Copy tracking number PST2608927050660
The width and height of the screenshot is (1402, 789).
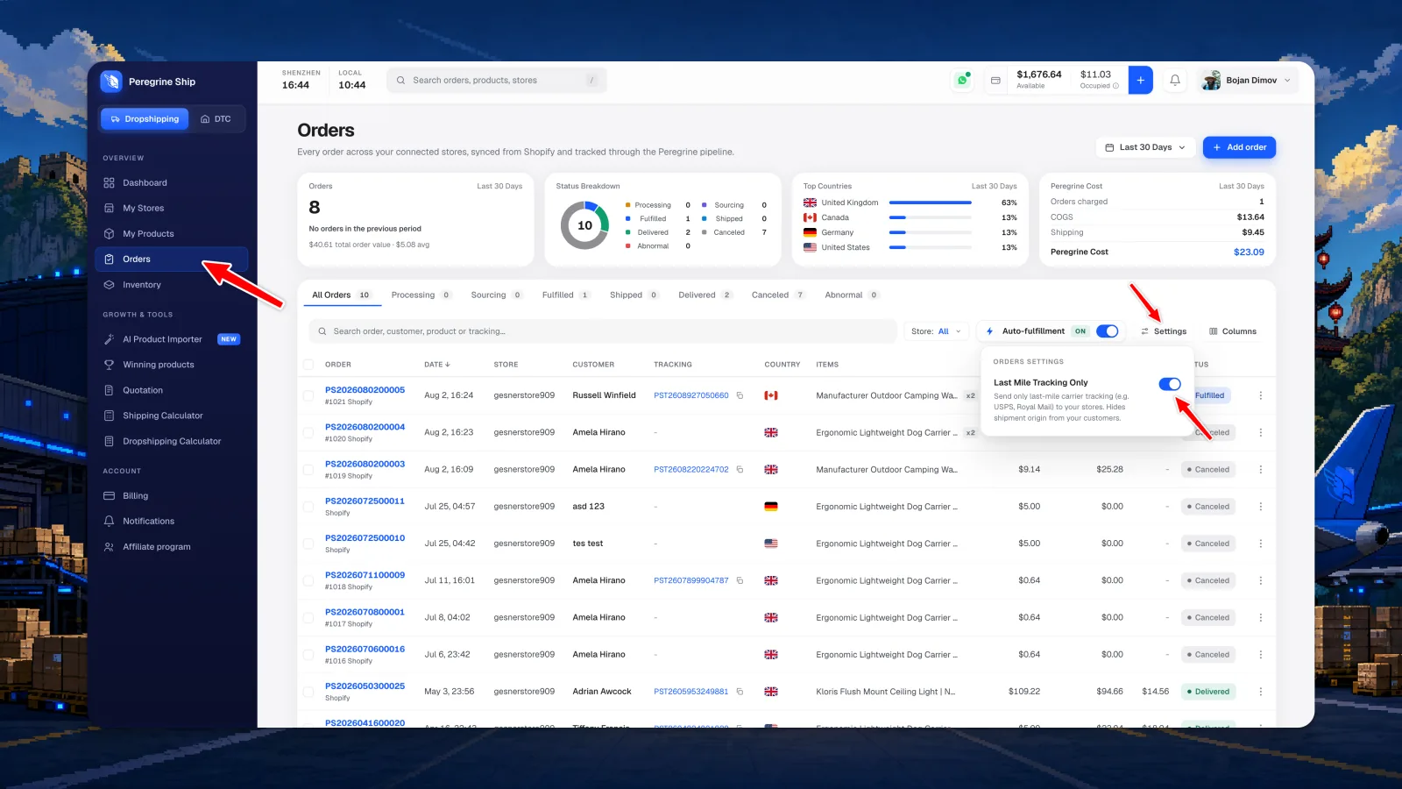click(x=740, y=395)
